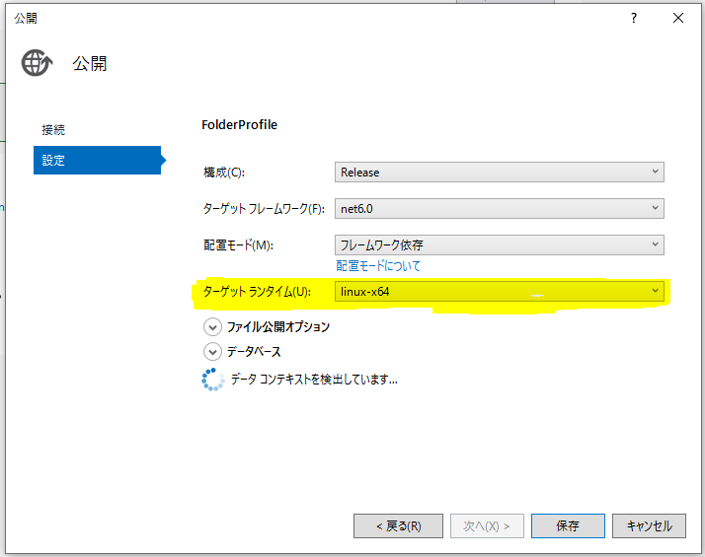Close the 公開 dialog window
This screenshot has width=705, height=557.
pyautogui.click(x=678, y=18)
